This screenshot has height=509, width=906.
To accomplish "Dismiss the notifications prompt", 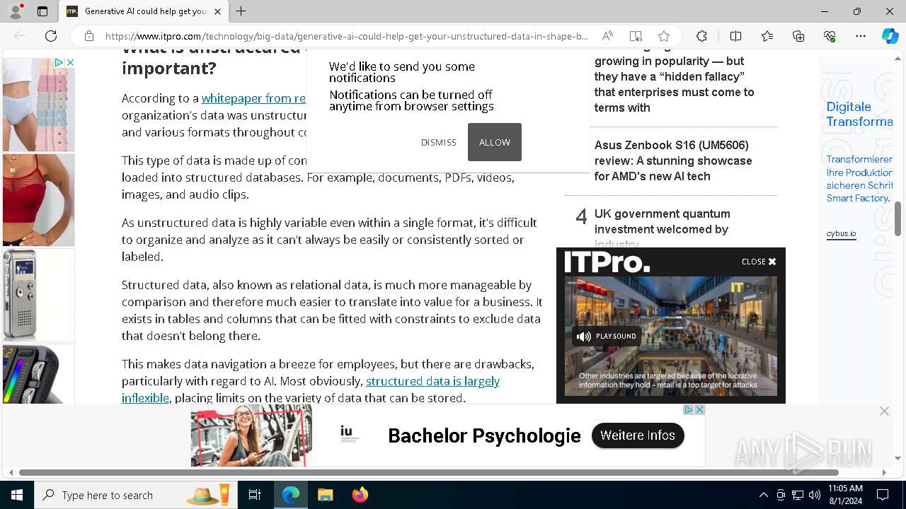I will click(x=439, y=142).
